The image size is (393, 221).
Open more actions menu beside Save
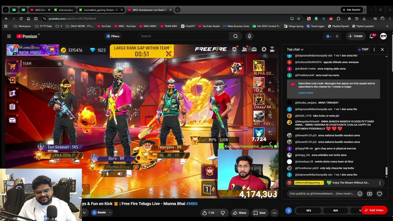274,213
